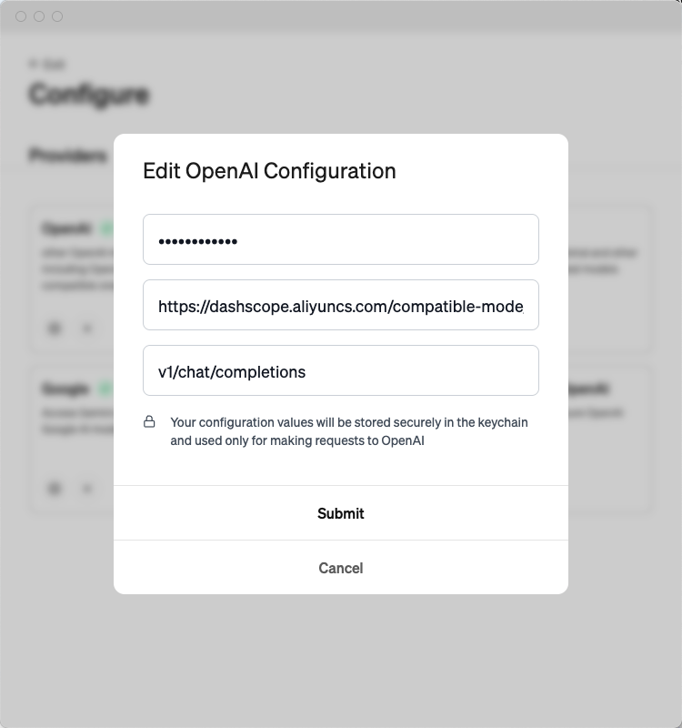682x728 pixels.
Task: Click the Configure page heading
Action: [x=89, y=95]
